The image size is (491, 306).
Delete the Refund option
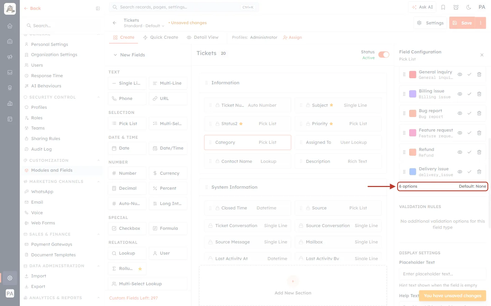tap(479, 152)
